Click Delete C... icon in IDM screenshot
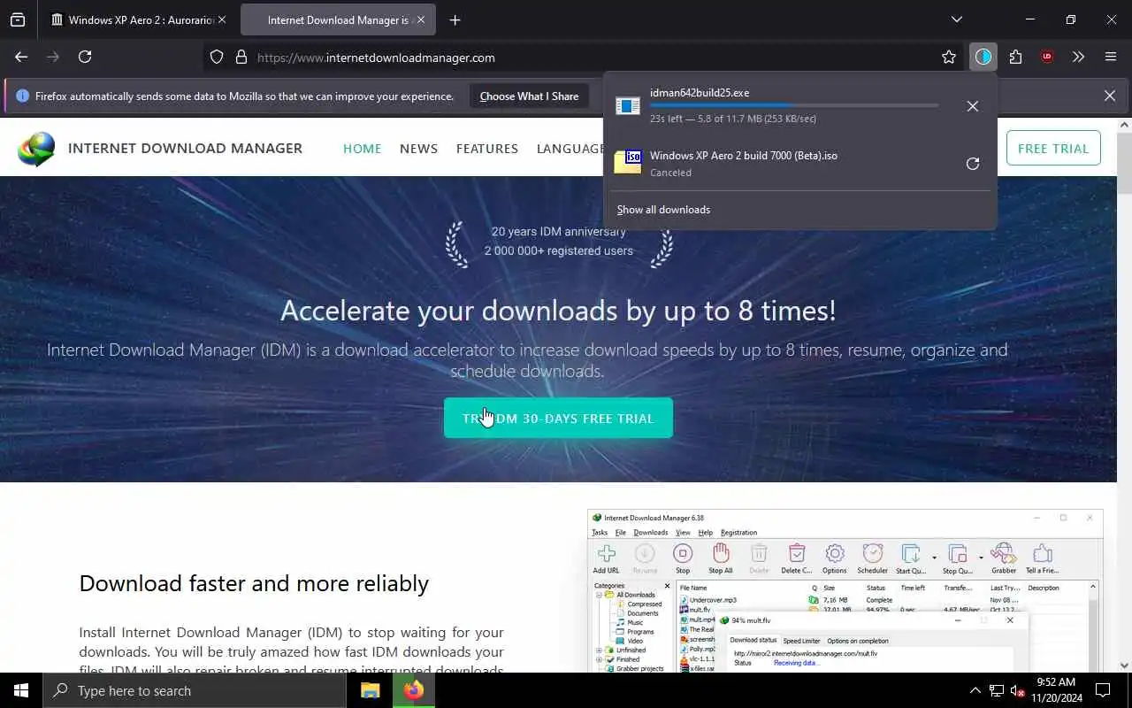This screenshot has width=1132, height=708. coord(797,558)
